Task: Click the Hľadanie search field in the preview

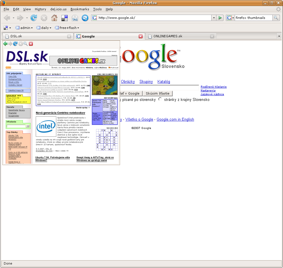Action: [16, 126]
